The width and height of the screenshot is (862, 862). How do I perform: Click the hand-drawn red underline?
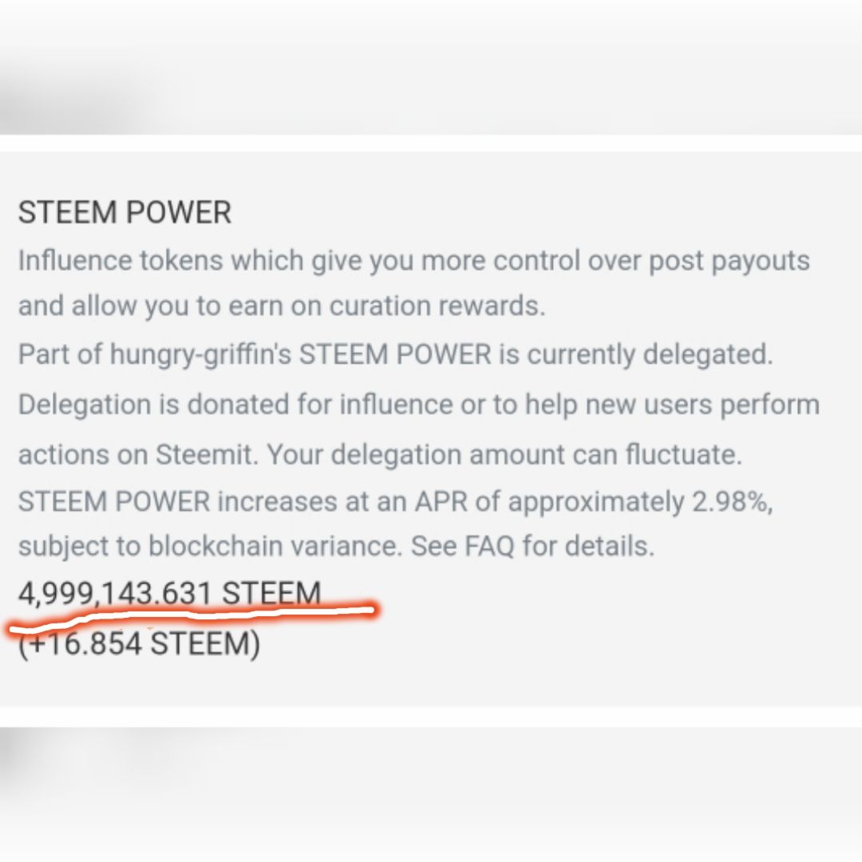[192, 617]
